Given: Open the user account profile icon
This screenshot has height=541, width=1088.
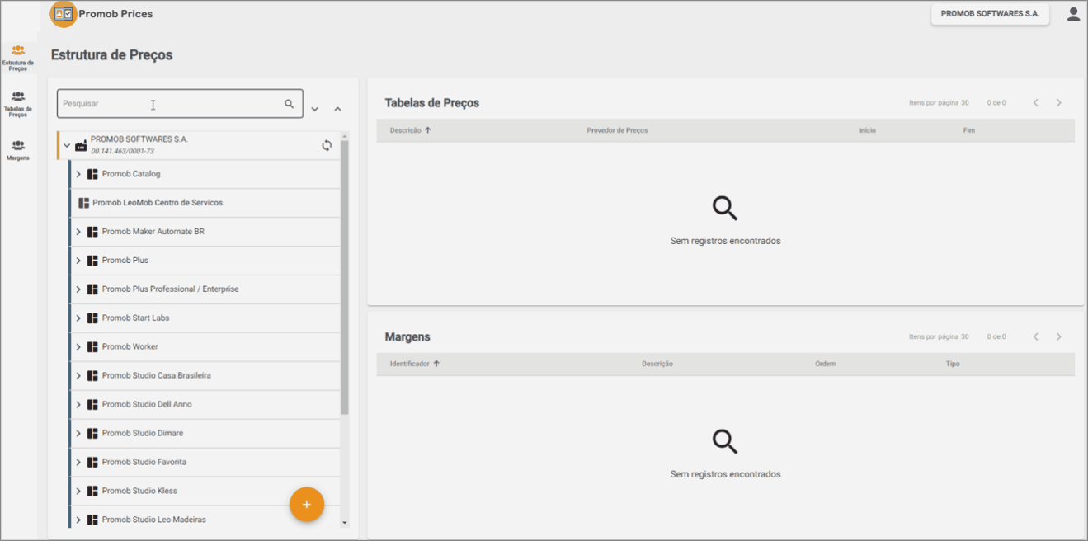Looking at the screenshot, I should point(1073,14).
